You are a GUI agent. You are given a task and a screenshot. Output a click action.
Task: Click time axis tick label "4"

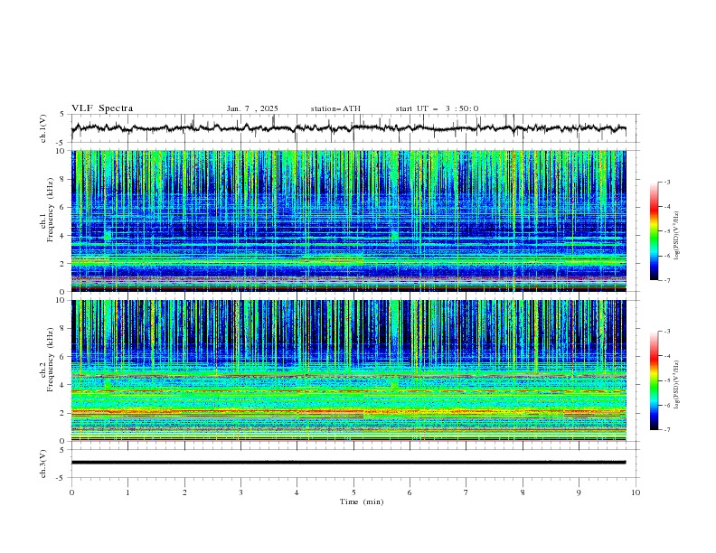[297, 492]
